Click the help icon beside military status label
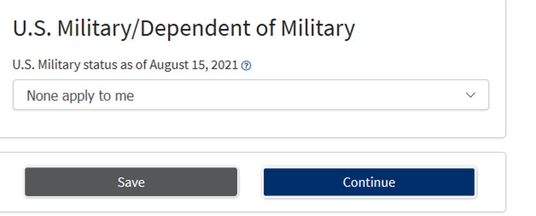Viewport: 536px width, 216px height. click(x=246, y=65)
